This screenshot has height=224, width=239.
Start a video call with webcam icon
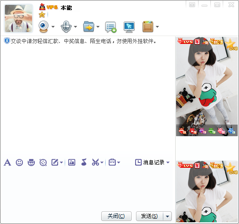[44, 26]
